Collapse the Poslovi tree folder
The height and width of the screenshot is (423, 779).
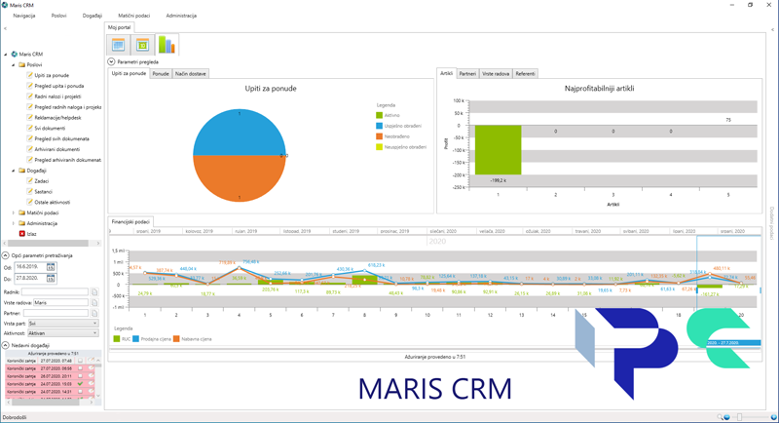tap(14, 64)
